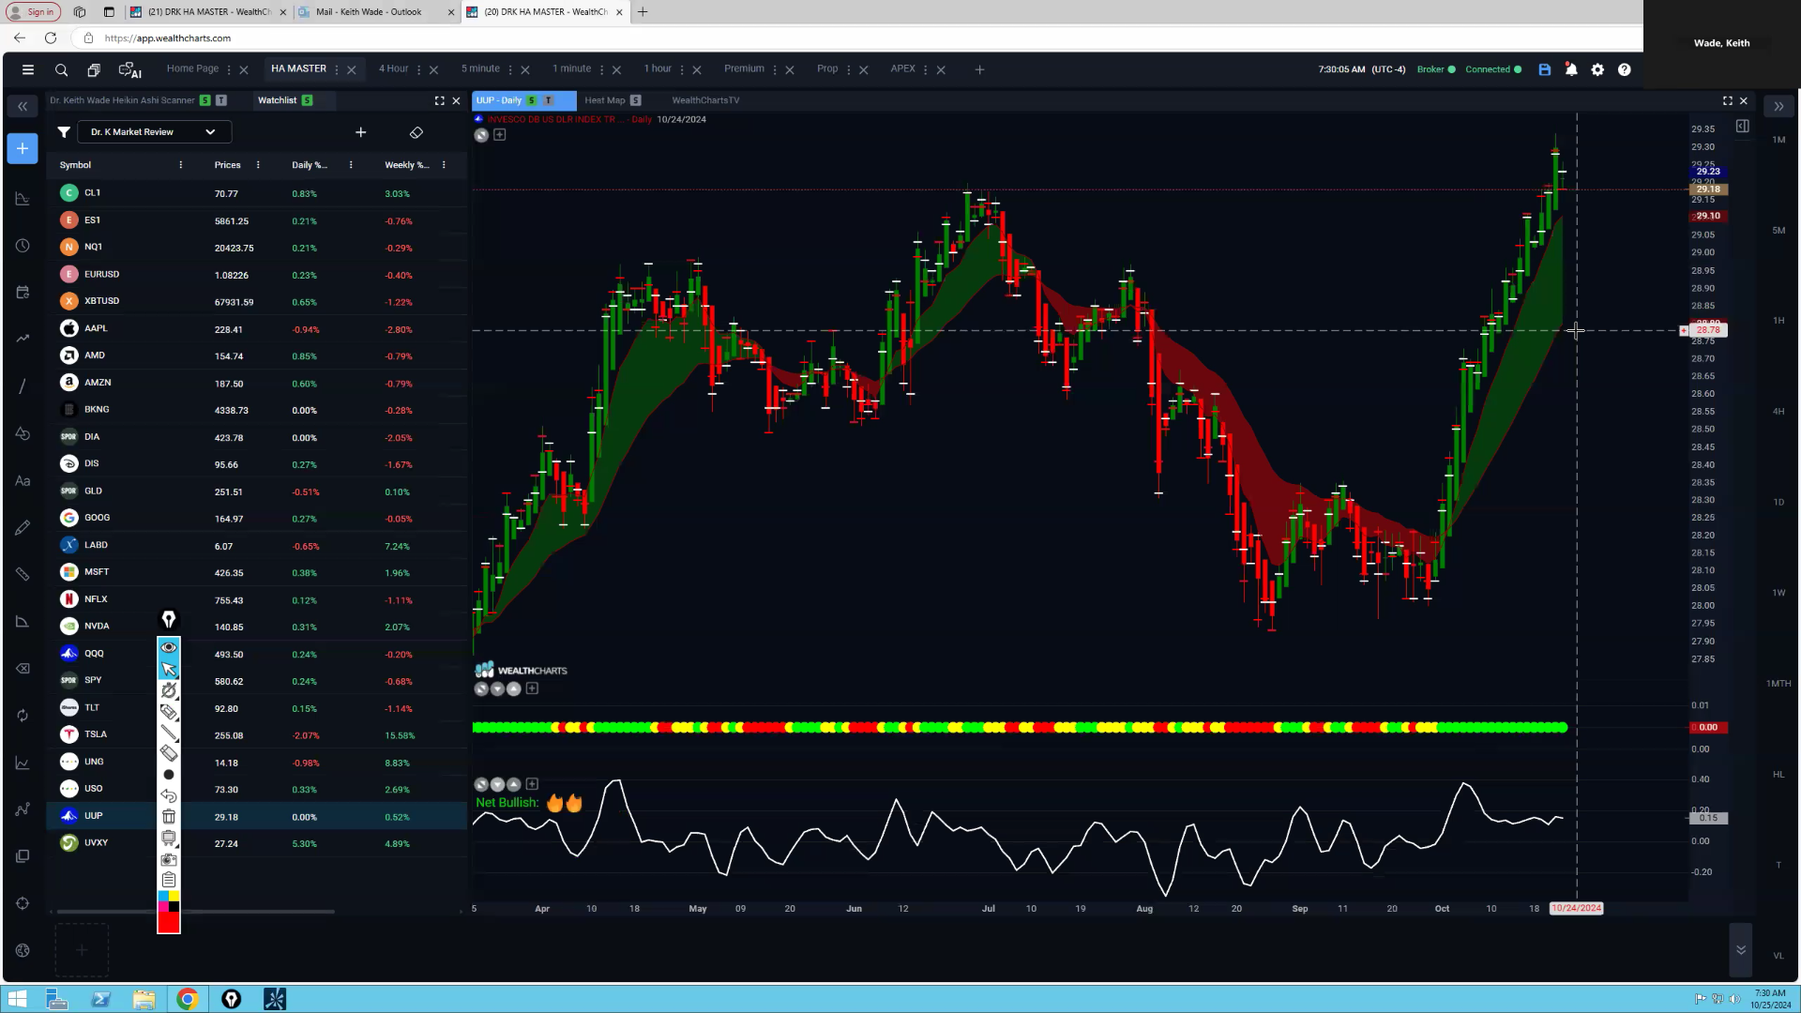Select the arrow pointer annotation tool

169,669
